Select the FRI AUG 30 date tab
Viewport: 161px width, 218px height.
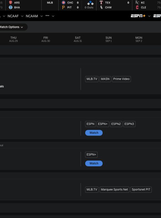coord(46,39)
